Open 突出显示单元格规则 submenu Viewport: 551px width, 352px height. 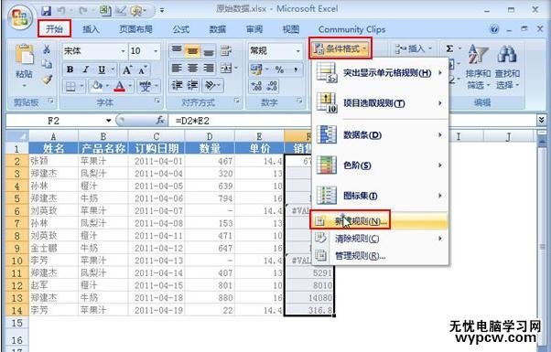coord(380,73)
